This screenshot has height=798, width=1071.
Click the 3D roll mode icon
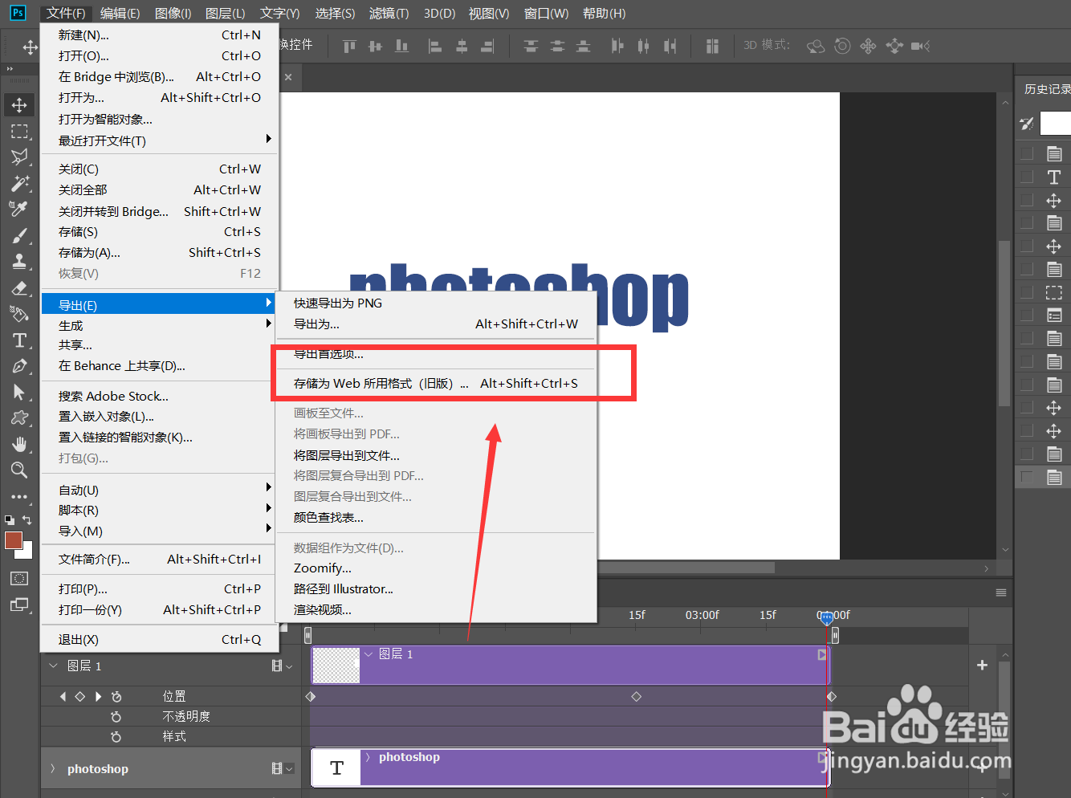(842, 47)
